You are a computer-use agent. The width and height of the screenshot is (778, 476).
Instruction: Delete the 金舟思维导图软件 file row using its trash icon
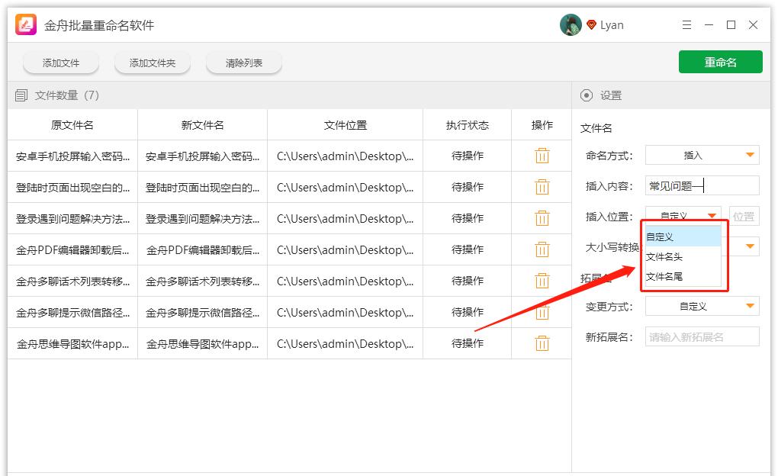point(542,343)
